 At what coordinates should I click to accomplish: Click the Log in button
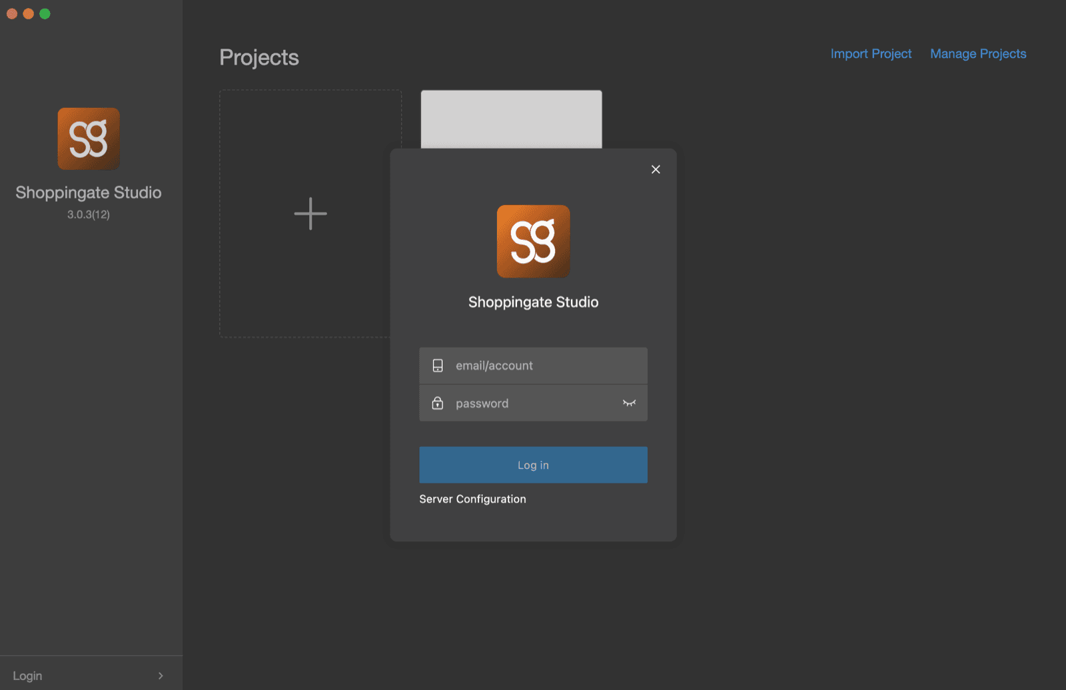(x=533, y=465)
